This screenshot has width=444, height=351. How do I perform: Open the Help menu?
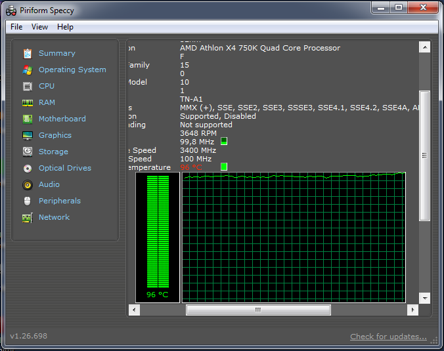(65, 27)
